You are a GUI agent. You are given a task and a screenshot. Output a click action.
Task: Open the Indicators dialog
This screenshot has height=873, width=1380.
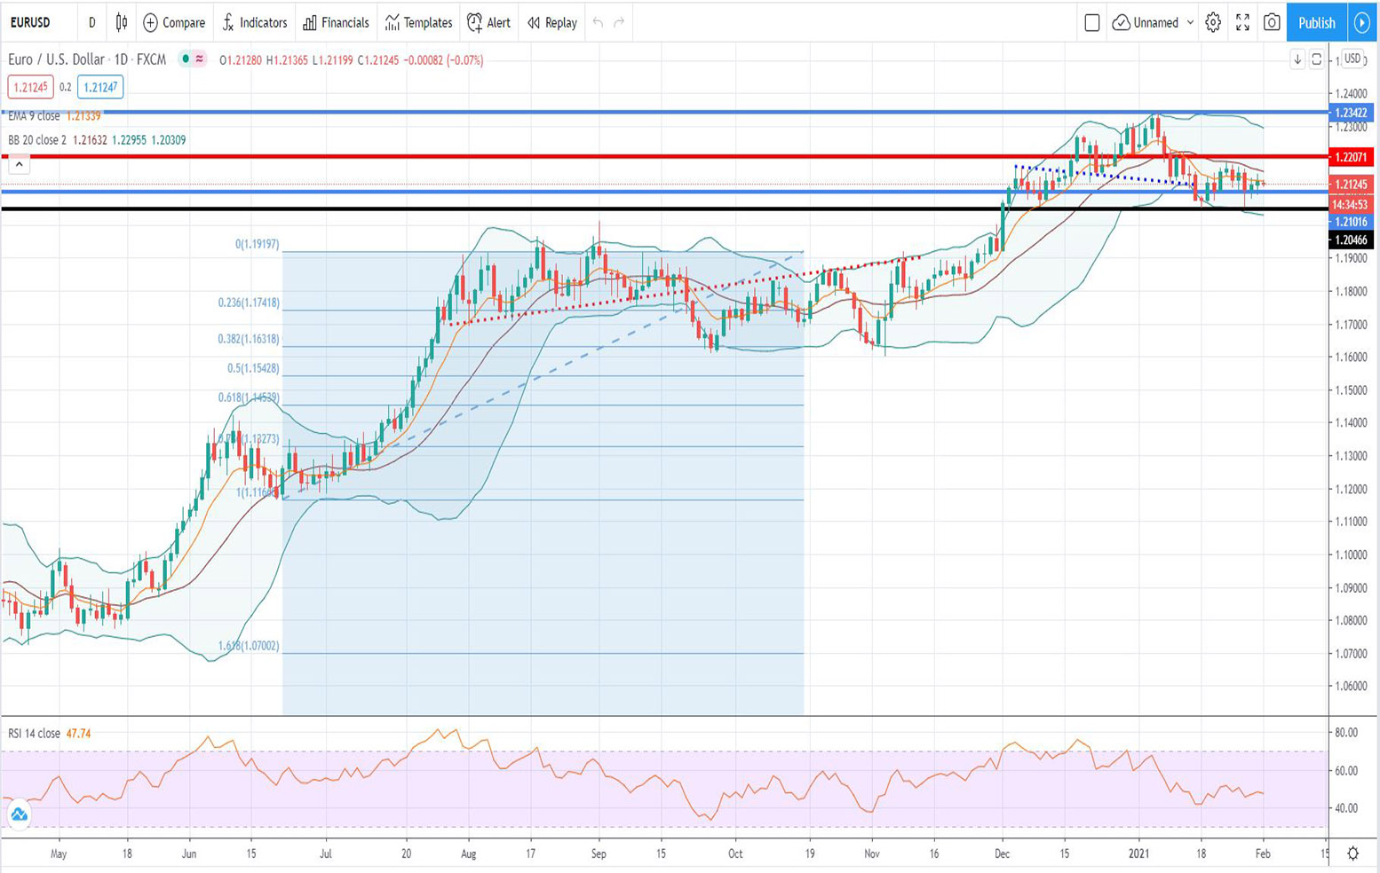254,23
